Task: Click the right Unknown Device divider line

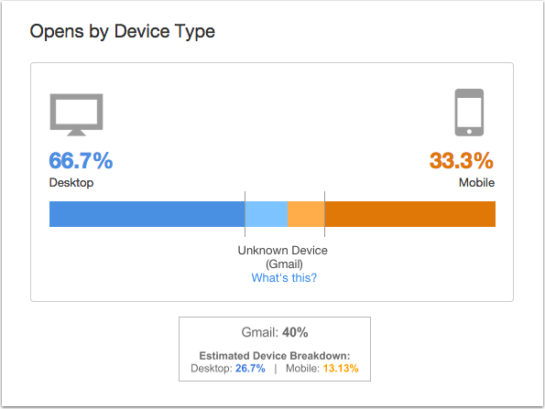Action: pos(324,214)
